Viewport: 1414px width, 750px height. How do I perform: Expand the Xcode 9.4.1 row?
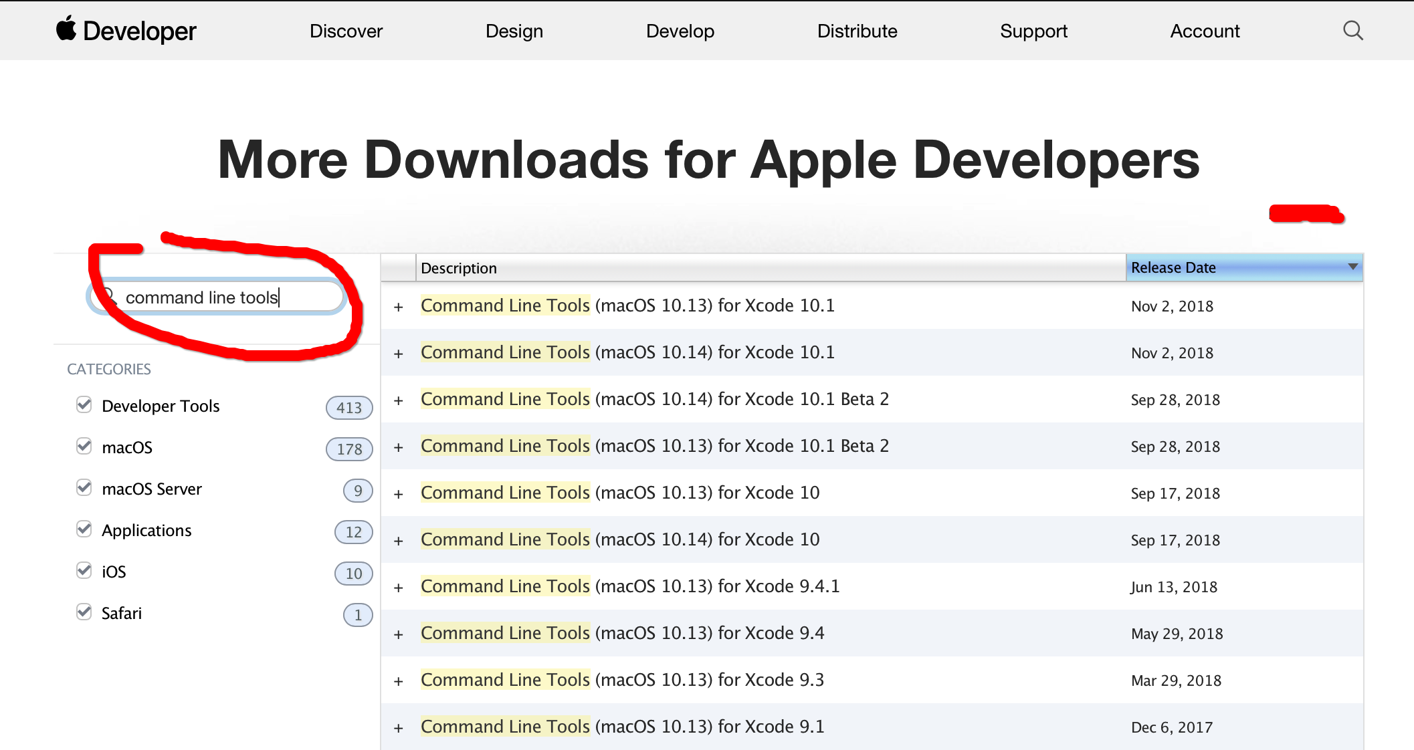(399, 588)
